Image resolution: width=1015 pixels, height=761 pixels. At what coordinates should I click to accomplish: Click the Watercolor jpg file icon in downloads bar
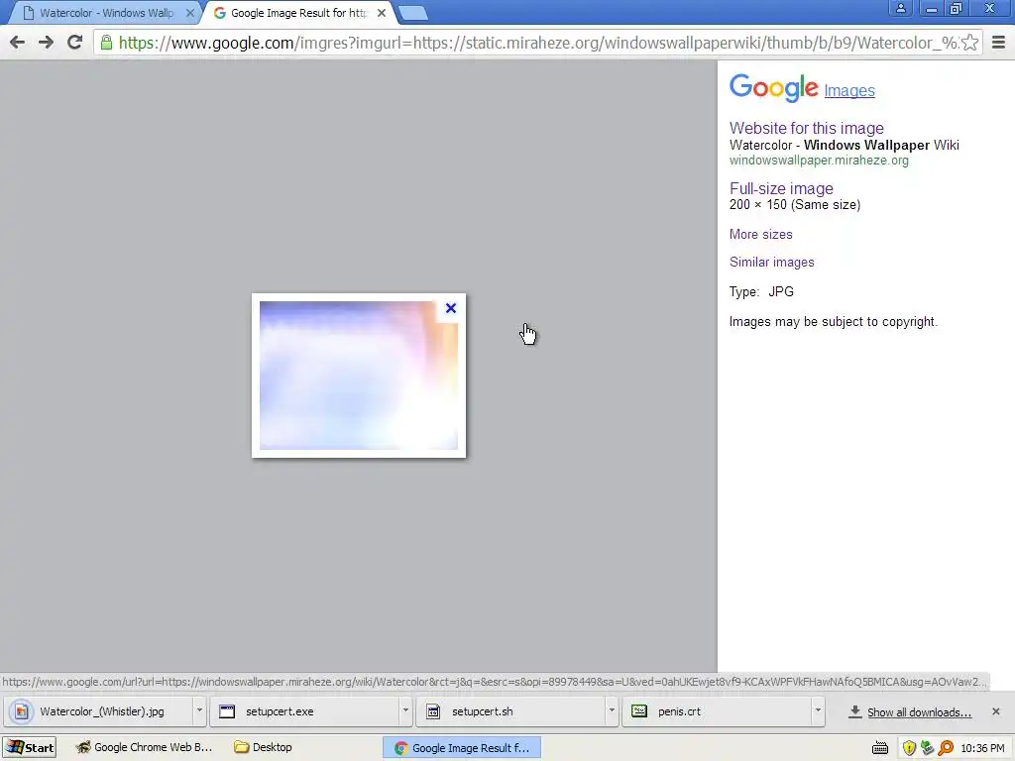(x=22, y=711)
